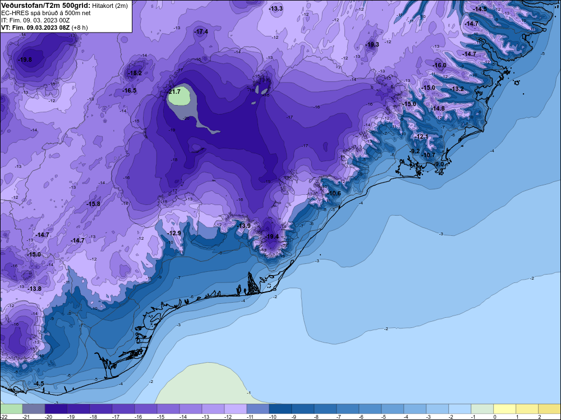Click the -4.5 temperature label
The image size is (561, 420).
point(38,384)
